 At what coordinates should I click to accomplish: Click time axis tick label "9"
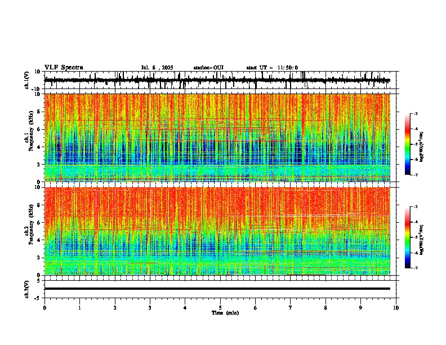pyautogui.click(x=360, y=308)
